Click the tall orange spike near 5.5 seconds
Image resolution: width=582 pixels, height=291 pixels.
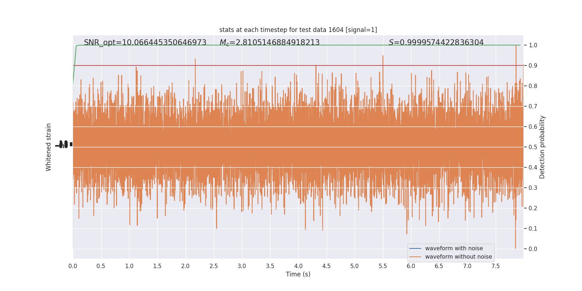[x=383, y=73]
